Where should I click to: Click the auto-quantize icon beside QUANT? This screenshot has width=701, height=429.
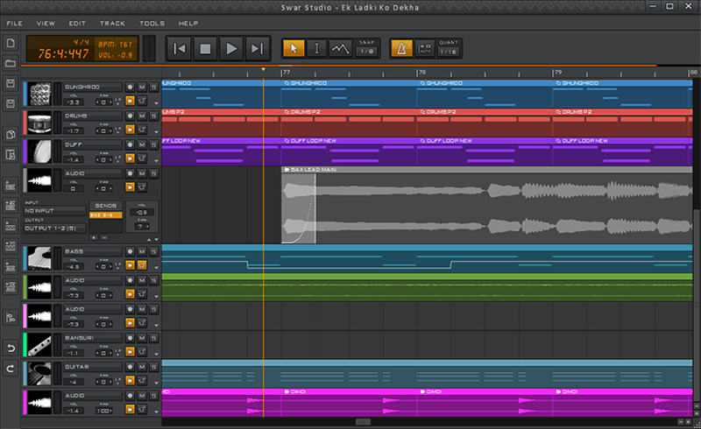[425, 48]
